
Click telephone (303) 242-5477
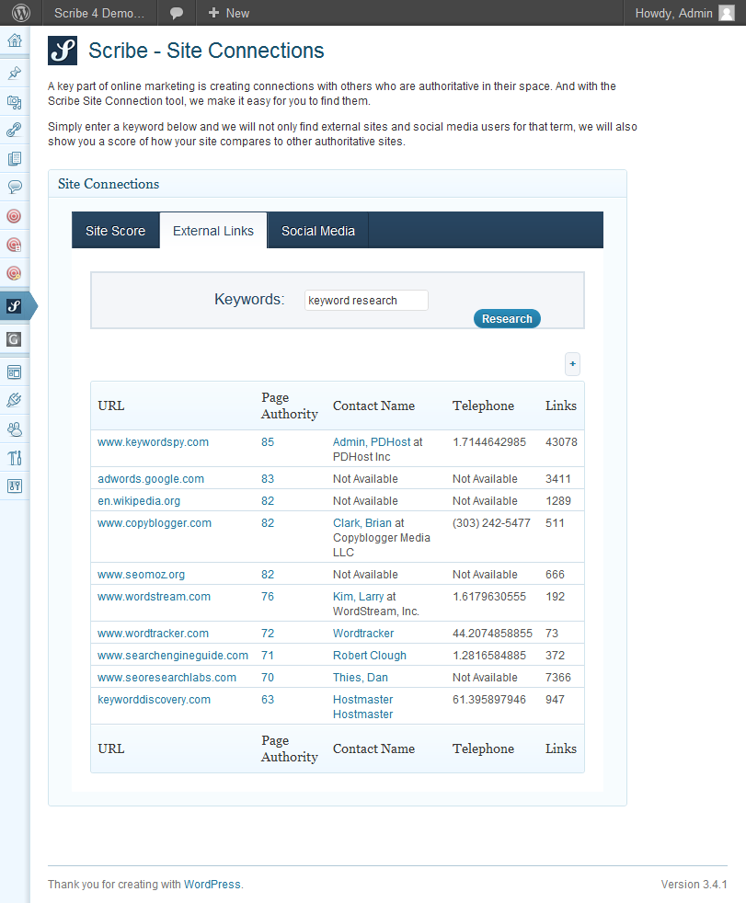click(x=491, y=523)
